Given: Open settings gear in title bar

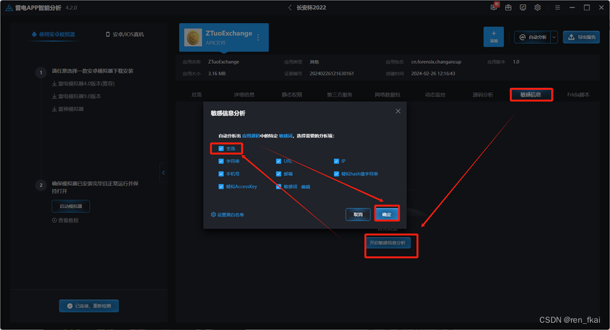Looking at the screenshot, I should (x=538, y=7).
